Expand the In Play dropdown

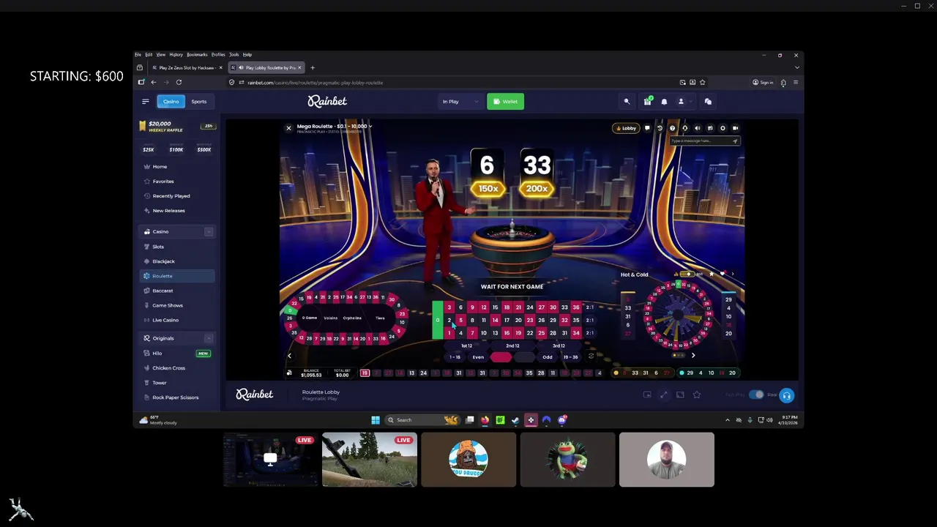coord(459,102)
